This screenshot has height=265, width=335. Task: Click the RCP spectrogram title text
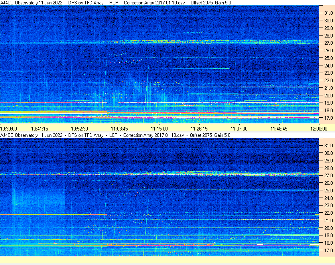click(116, 3)
